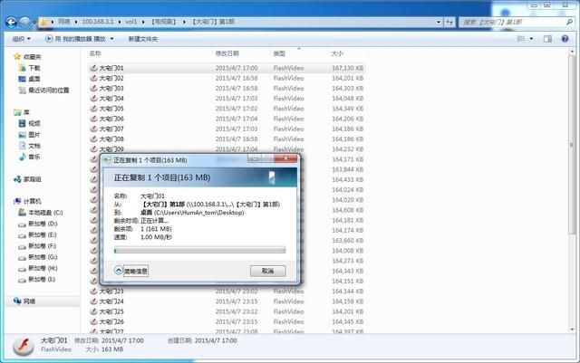Click the refresh button beside address bar
This screenshot has height=363, width=580.
[449, 23]
